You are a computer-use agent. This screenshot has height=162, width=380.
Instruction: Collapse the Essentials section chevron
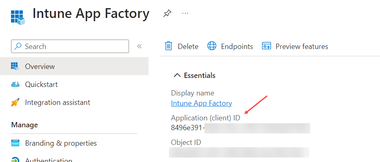(x=178, y=75)
